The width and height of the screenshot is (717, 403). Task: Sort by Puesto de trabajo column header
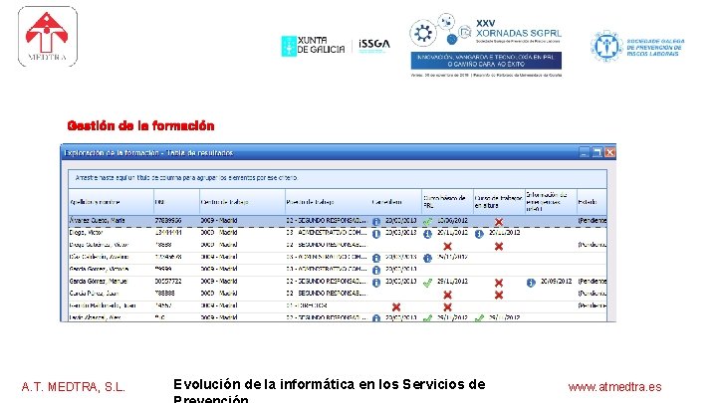[328, 201]
